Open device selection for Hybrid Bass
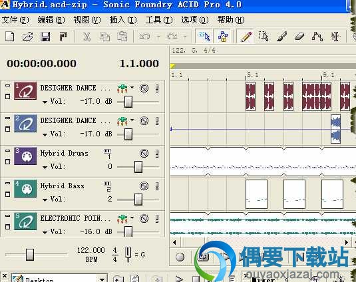This screenshot has width=356, height=282. pyautogui.click(x=107, y=186)
